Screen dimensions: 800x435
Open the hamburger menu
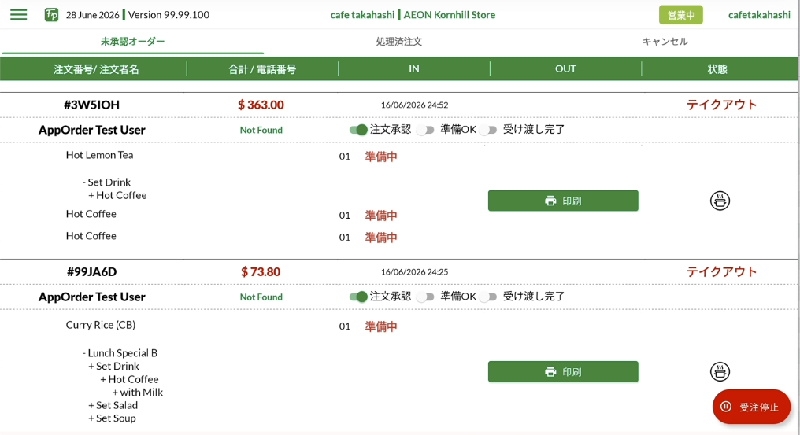(x=18, y=14)
